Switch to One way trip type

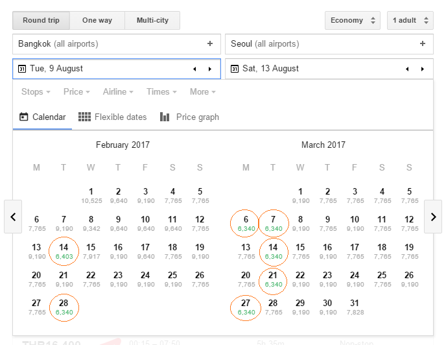point(97,20)
